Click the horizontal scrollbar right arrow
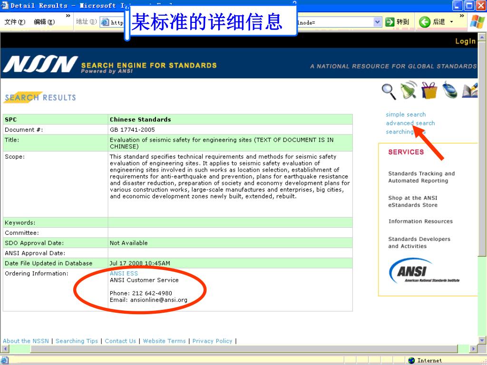The width and height of the screenshot is (487, 365). (x=473, y=349)
